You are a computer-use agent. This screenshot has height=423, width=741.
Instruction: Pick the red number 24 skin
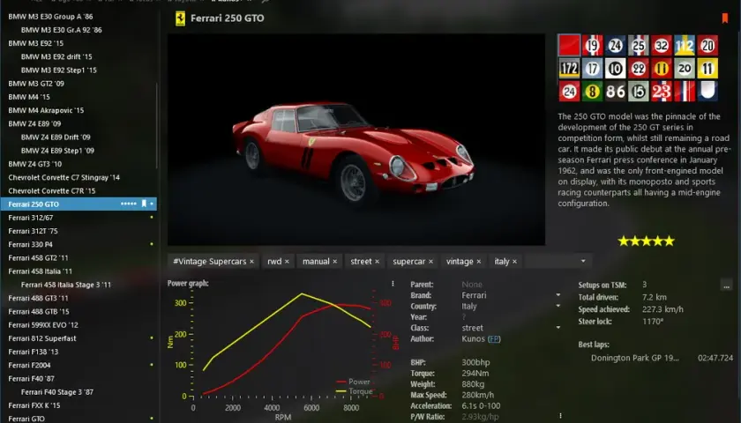point(569,91)
